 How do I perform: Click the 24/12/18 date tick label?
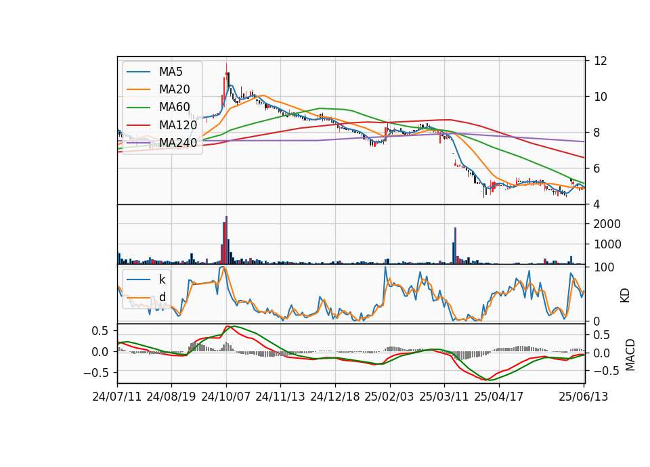pyautogui.click(x=335, y=397)
